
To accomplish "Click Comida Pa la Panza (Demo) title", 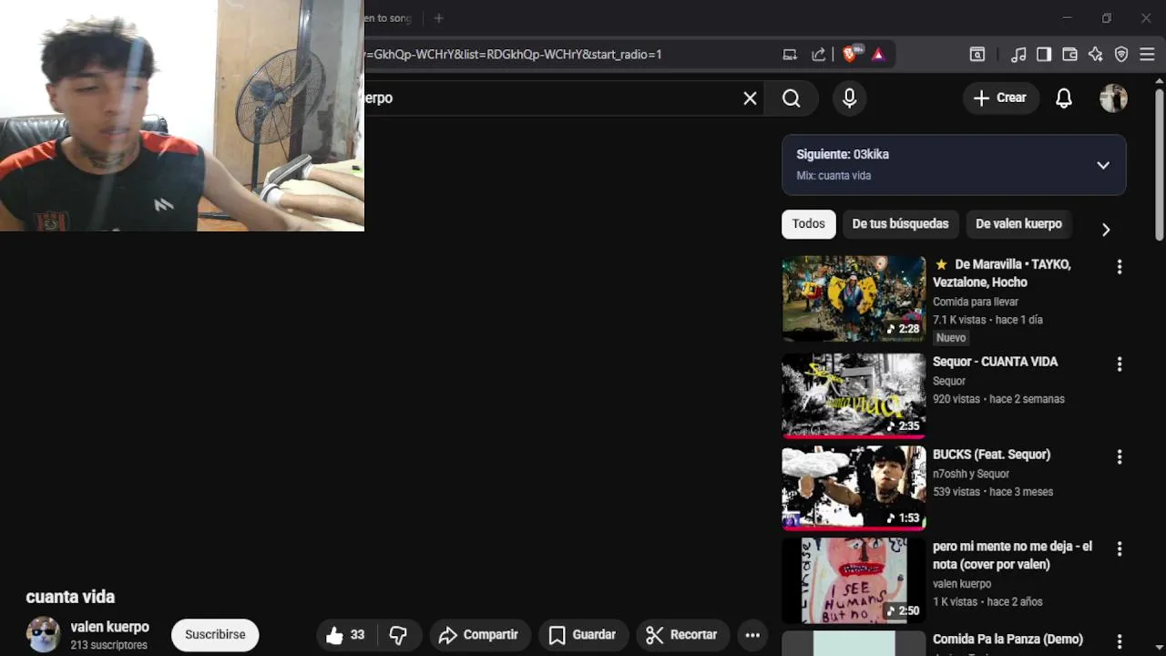I will tap(1007, 640).
